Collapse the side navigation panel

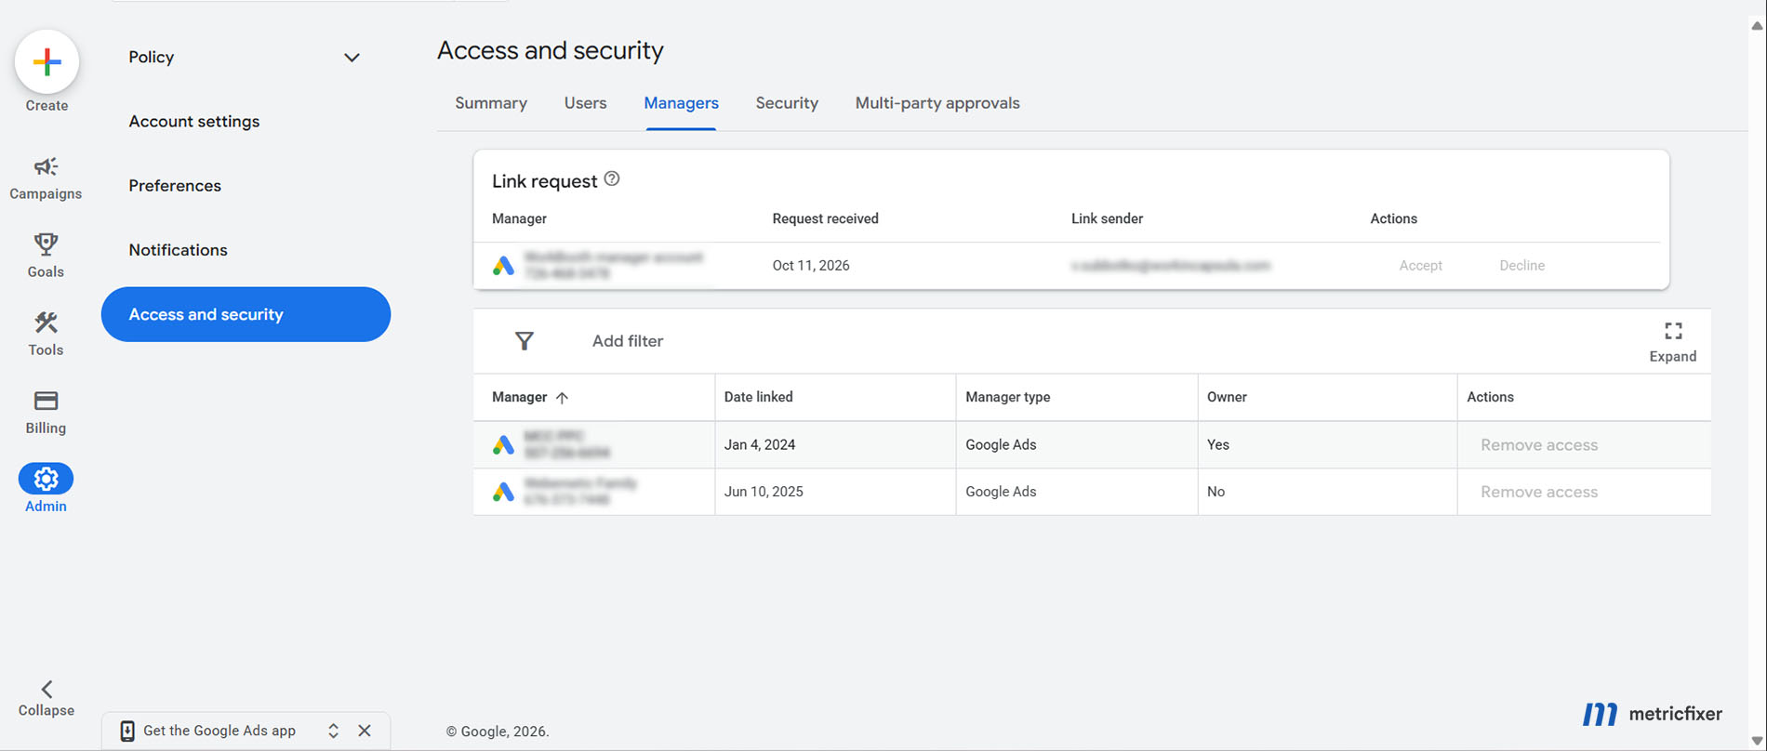pyautogui.click(x=46, y=698)
